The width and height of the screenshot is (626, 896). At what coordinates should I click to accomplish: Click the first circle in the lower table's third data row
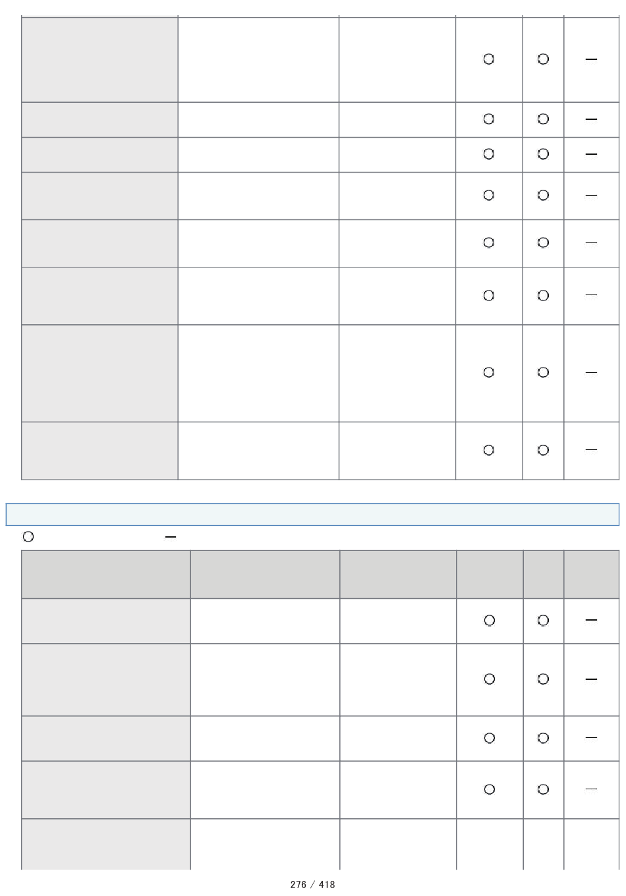click(x=490, y=738)
